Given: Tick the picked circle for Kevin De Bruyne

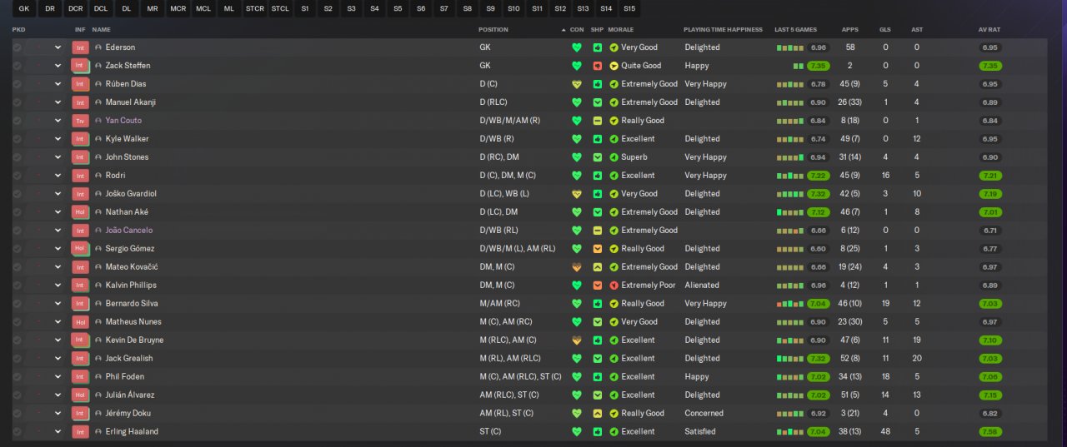Looking at the screenshot, I should pyautogui.click(x=17, y=340).
